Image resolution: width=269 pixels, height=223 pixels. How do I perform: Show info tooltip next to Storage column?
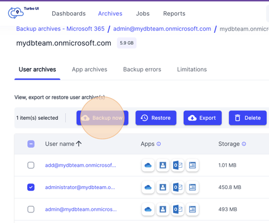point(244,144)
